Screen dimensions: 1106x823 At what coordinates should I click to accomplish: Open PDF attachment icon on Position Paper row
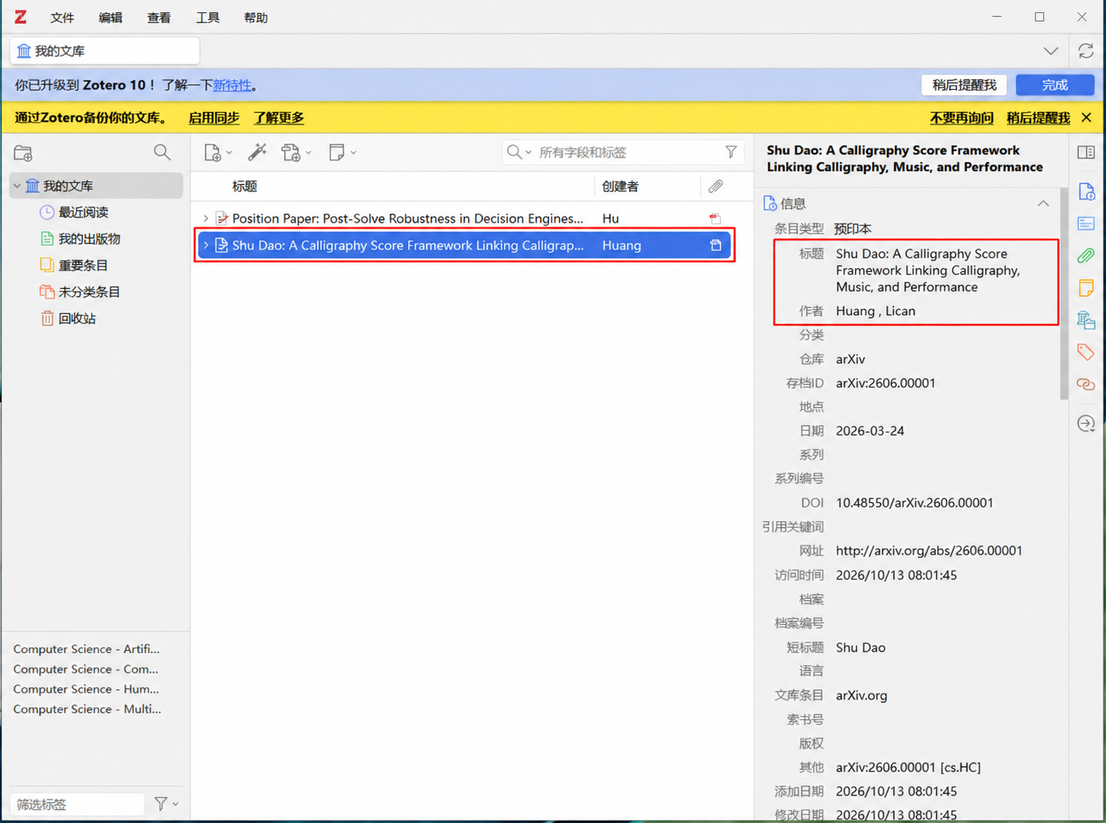[x=715, y=218]
